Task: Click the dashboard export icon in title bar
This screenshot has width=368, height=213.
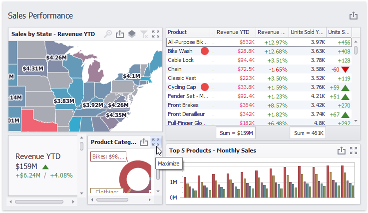Action: [354, 16]
